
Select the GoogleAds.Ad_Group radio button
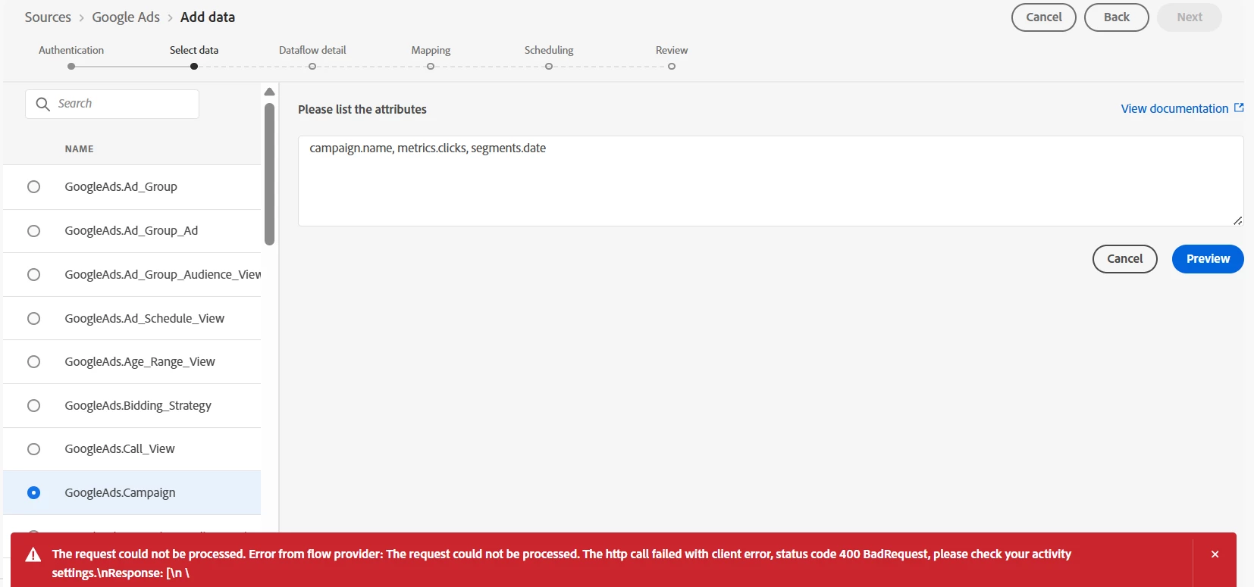33,186
